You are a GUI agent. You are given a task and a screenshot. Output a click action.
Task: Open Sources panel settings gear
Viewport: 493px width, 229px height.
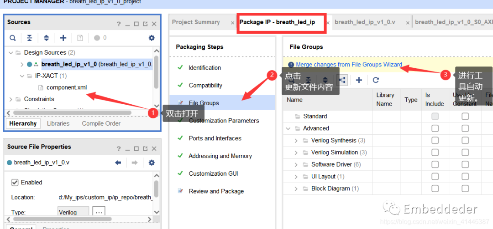click(152, 38)
